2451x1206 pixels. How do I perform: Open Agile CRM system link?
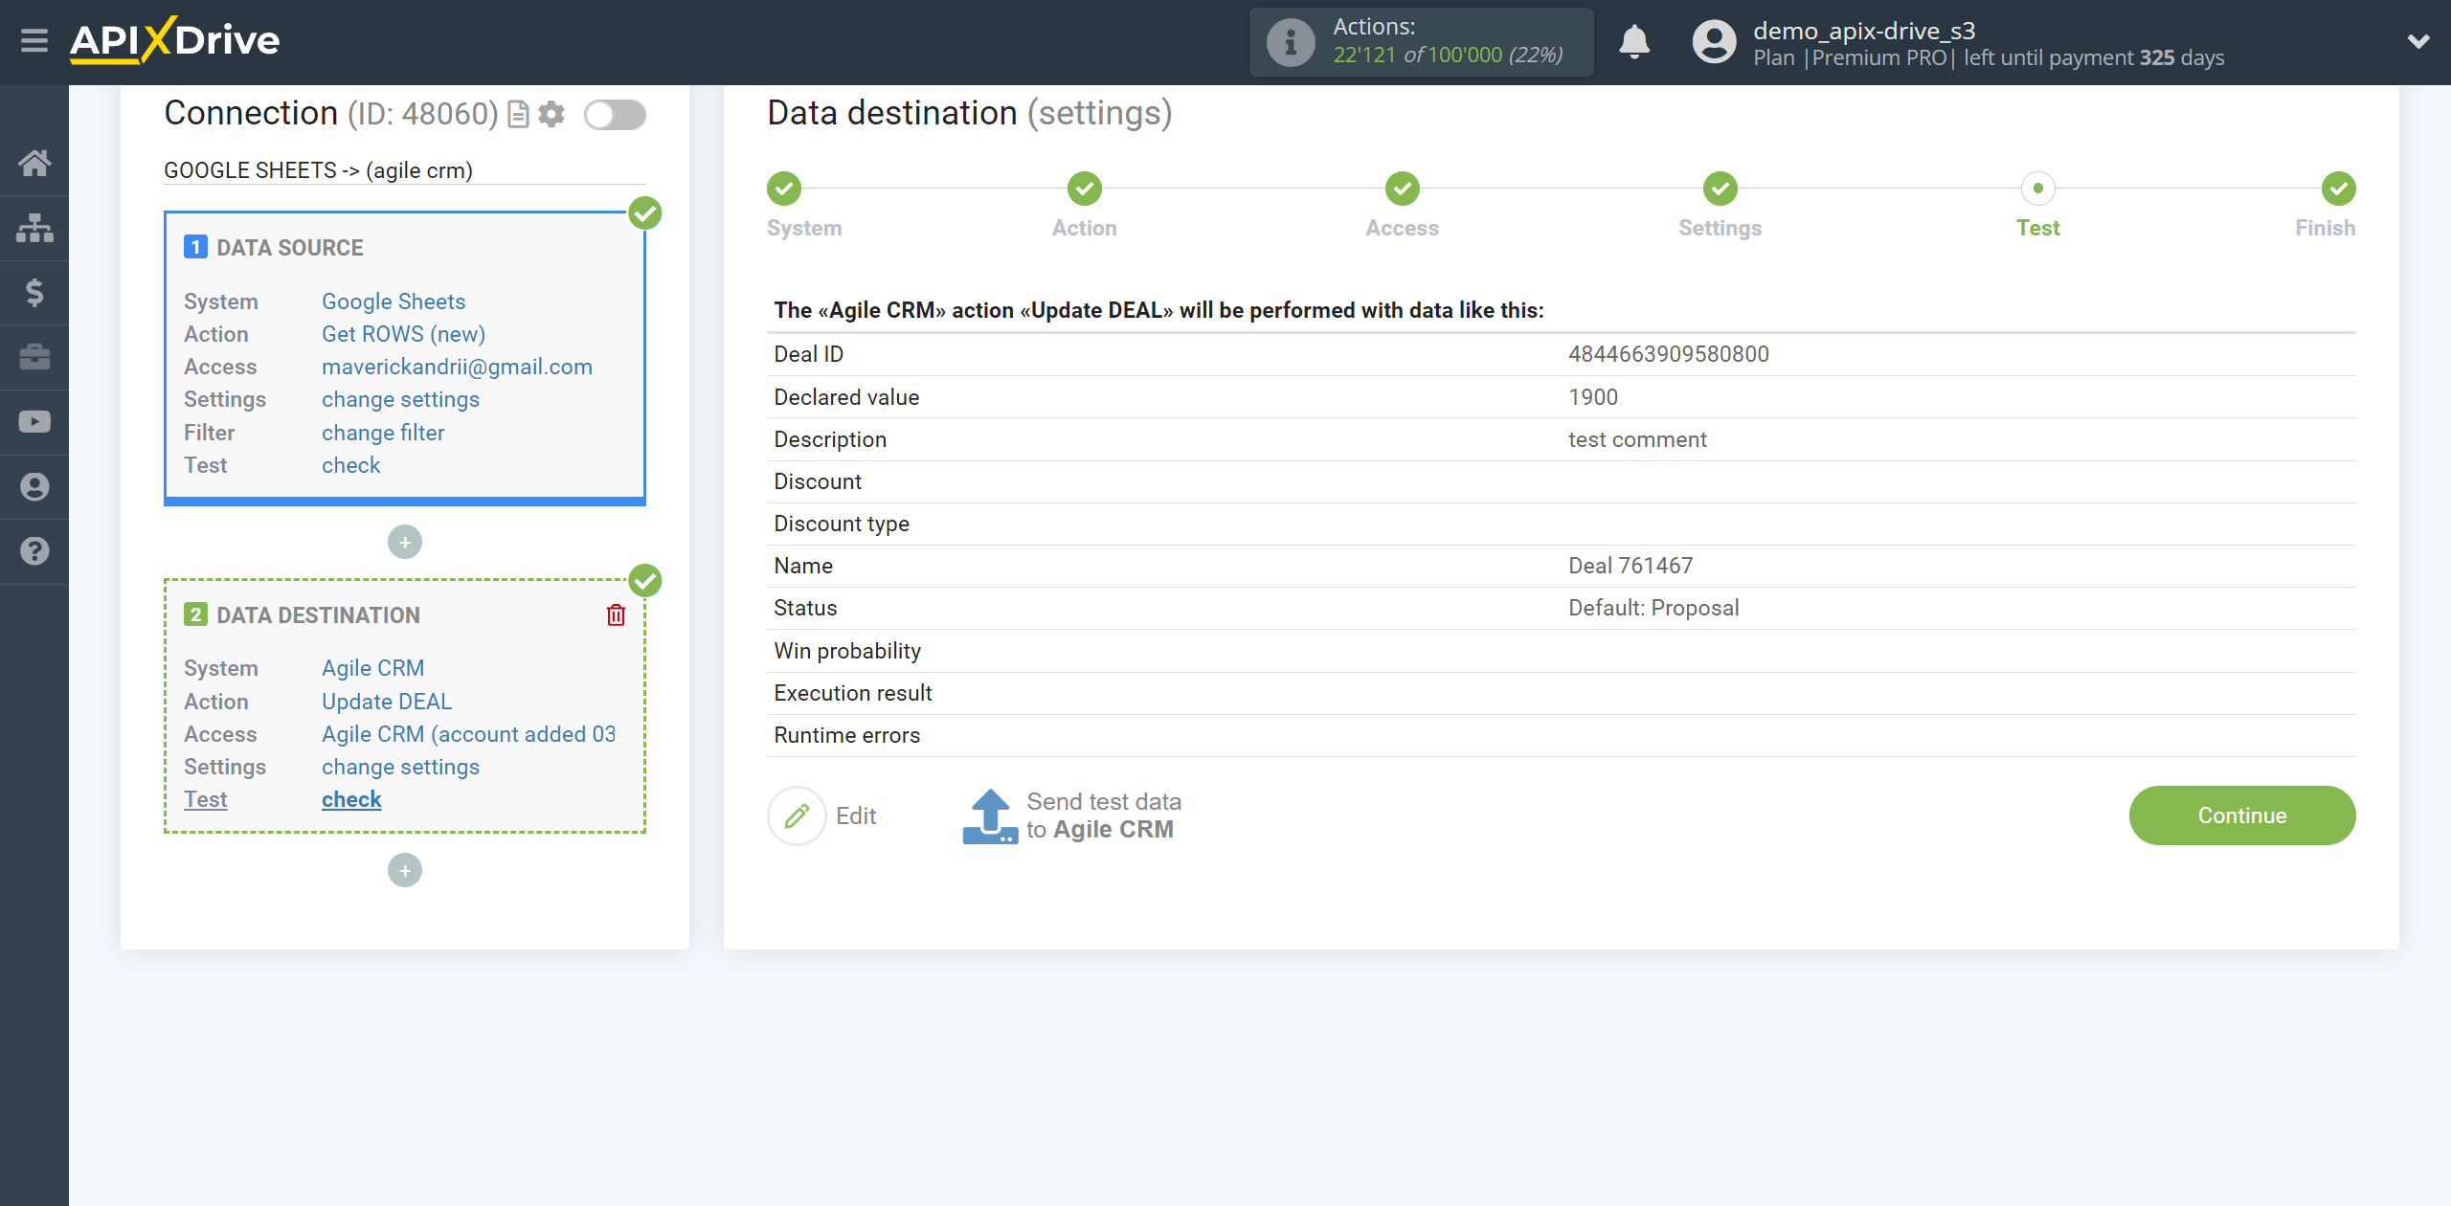[x=372, y=668]
